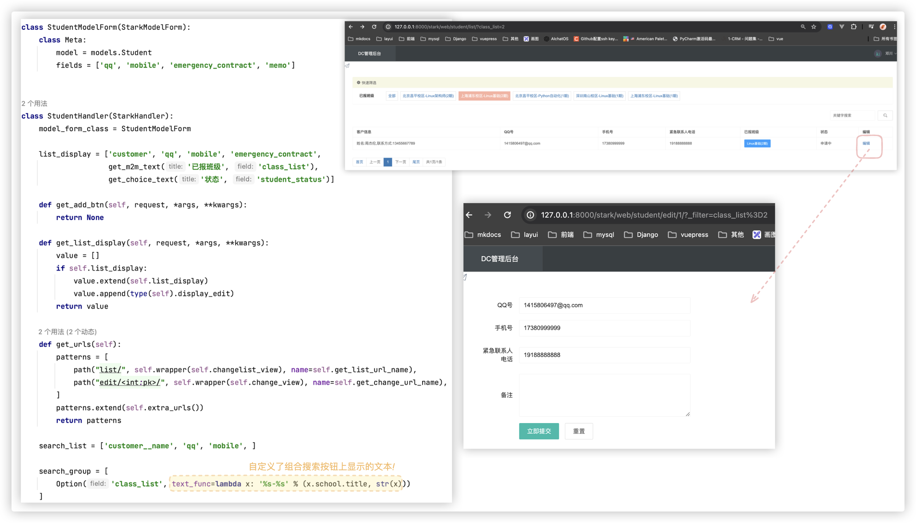Open the vuepress bookmark folder in top browser
Screen dimensions: 916x523
(x=484, y=39)
